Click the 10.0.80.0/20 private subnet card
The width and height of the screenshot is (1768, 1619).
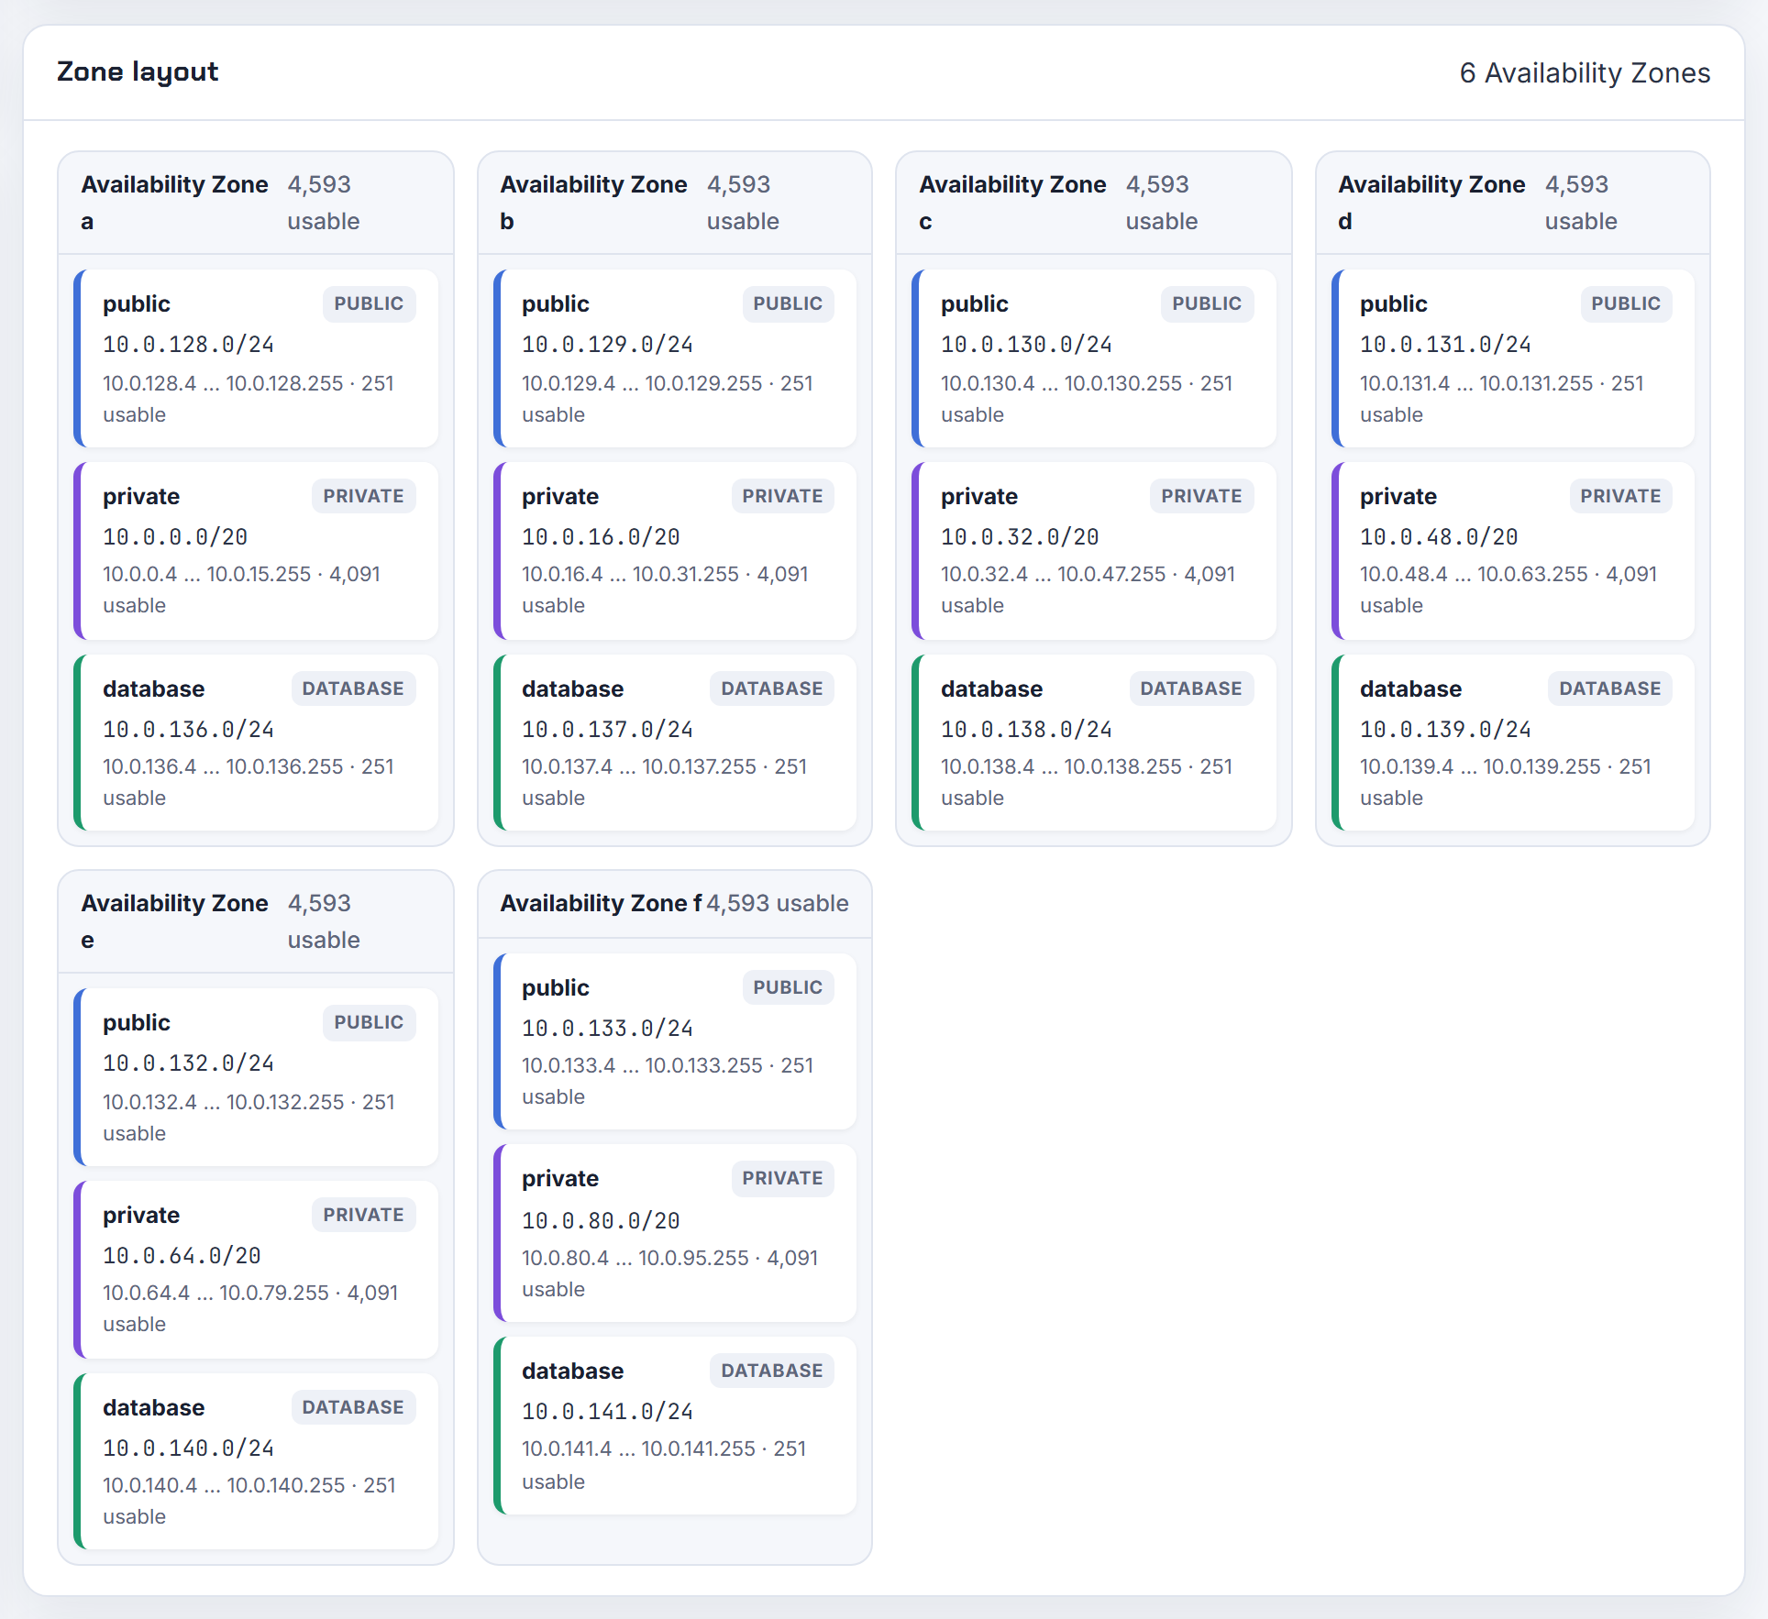click(675, 1233)
